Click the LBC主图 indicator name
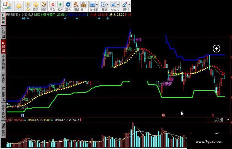Image resolution: width=232 pixels, height=149 pixels. pyautogui.click(x=40, y=15)
